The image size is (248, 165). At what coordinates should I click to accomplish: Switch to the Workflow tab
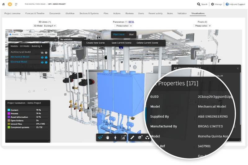[x=70, y=13]
